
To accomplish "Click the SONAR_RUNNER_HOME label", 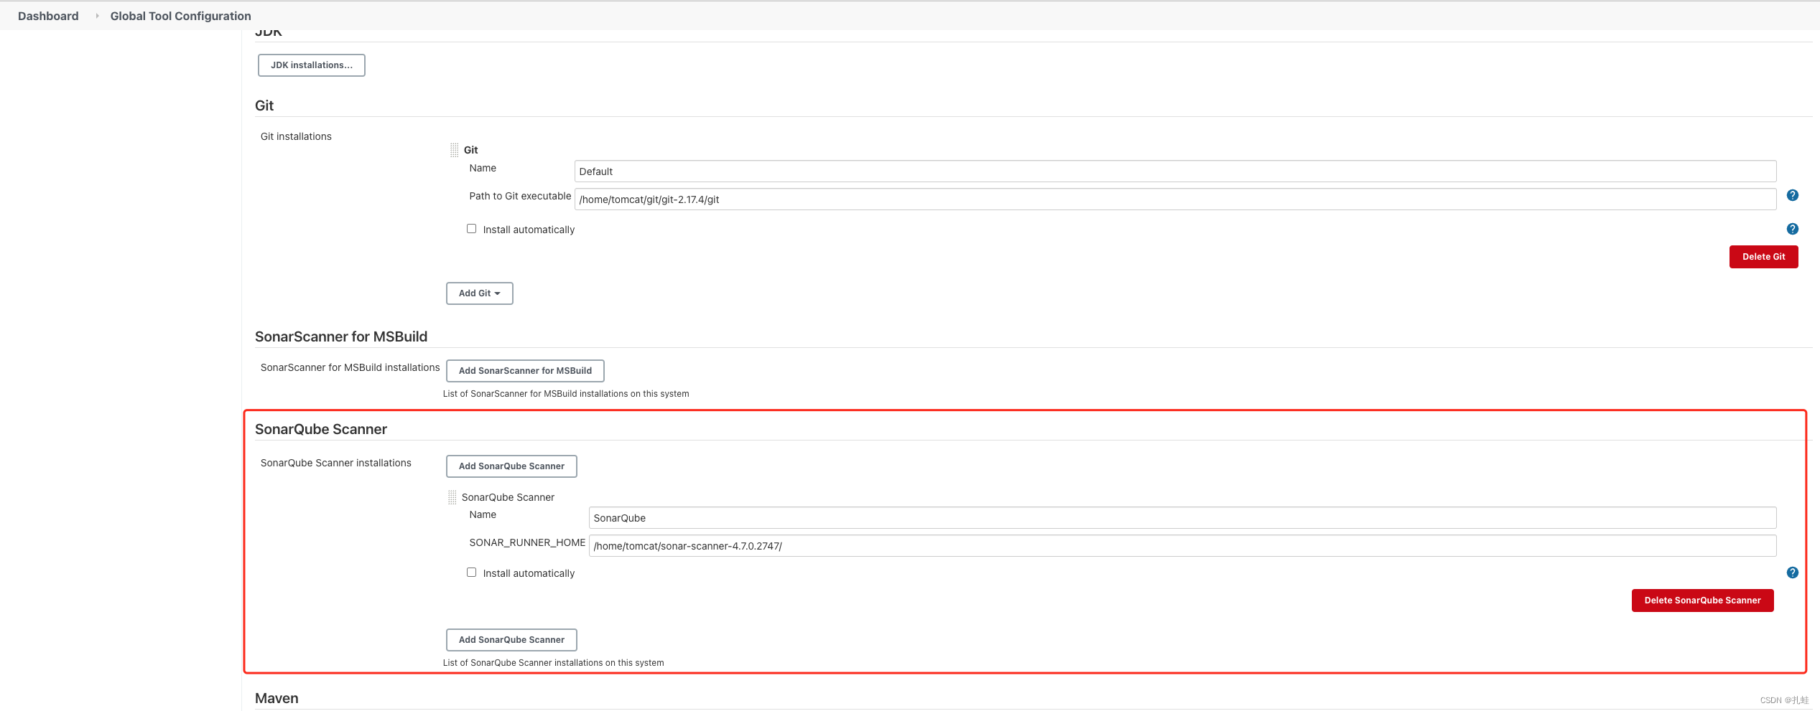I will 527,542.
